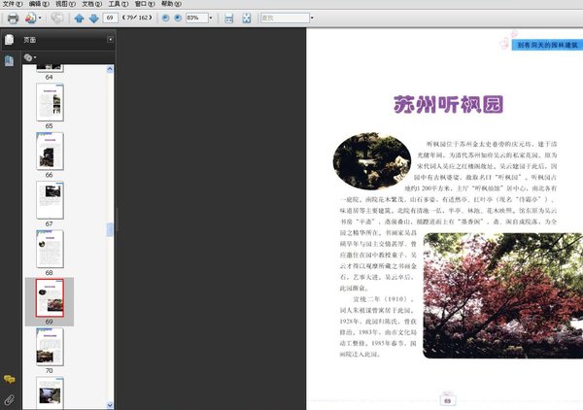Click the fit page view icon
583x410 pixels.
(247, 17)
